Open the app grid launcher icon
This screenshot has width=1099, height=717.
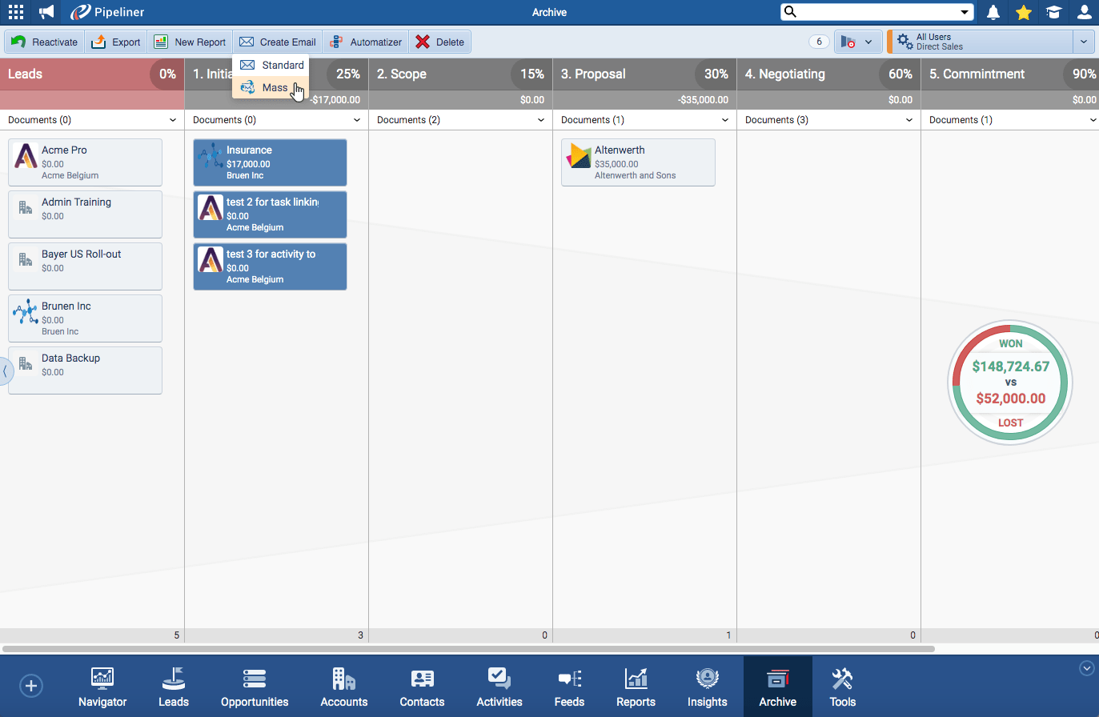coord(16,12)
